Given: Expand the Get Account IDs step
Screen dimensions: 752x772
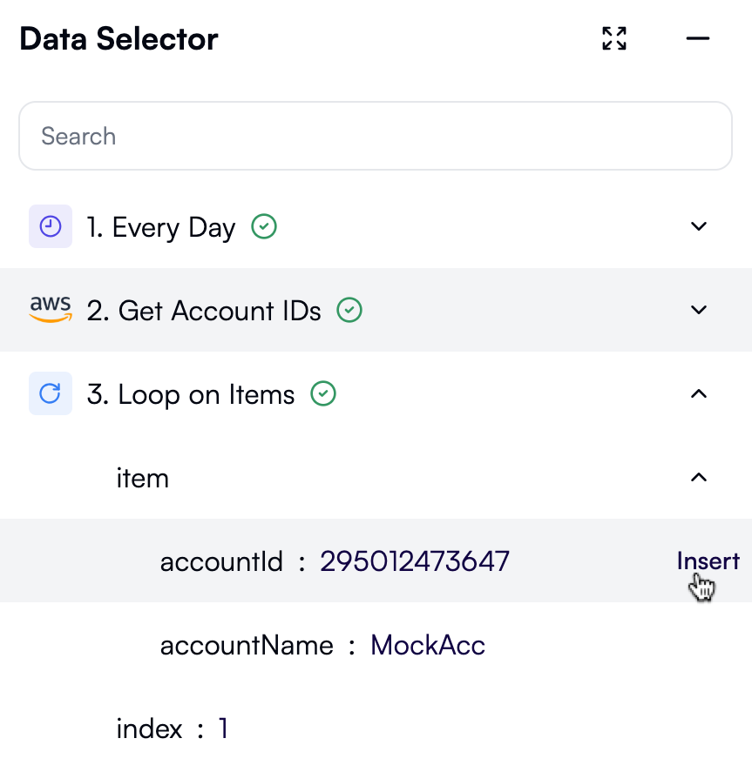Looking at the screenshot, I should point(698,310).
